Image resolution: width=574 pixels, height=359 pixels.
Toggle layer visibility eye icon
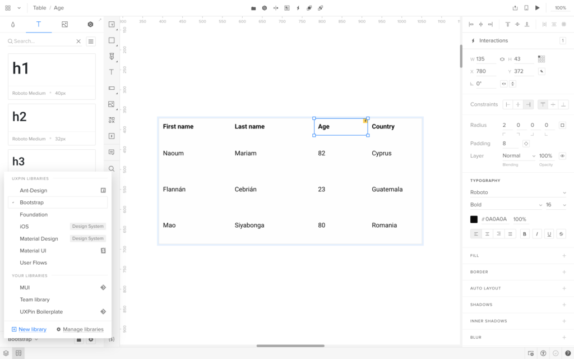562,156
